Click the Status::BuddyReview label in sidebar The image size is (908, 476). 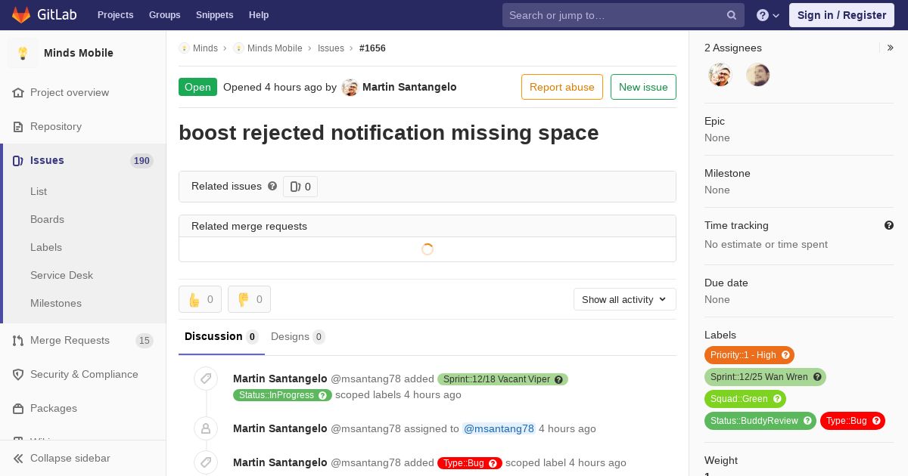point(760,421)
